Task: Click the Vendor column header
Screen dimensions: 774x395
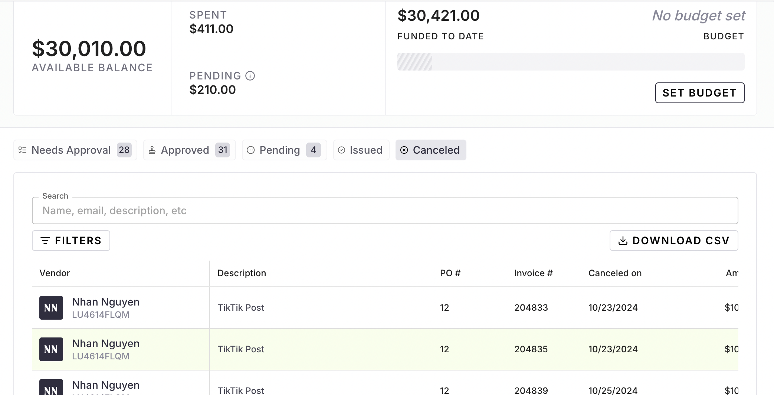Action: (55, 273)
